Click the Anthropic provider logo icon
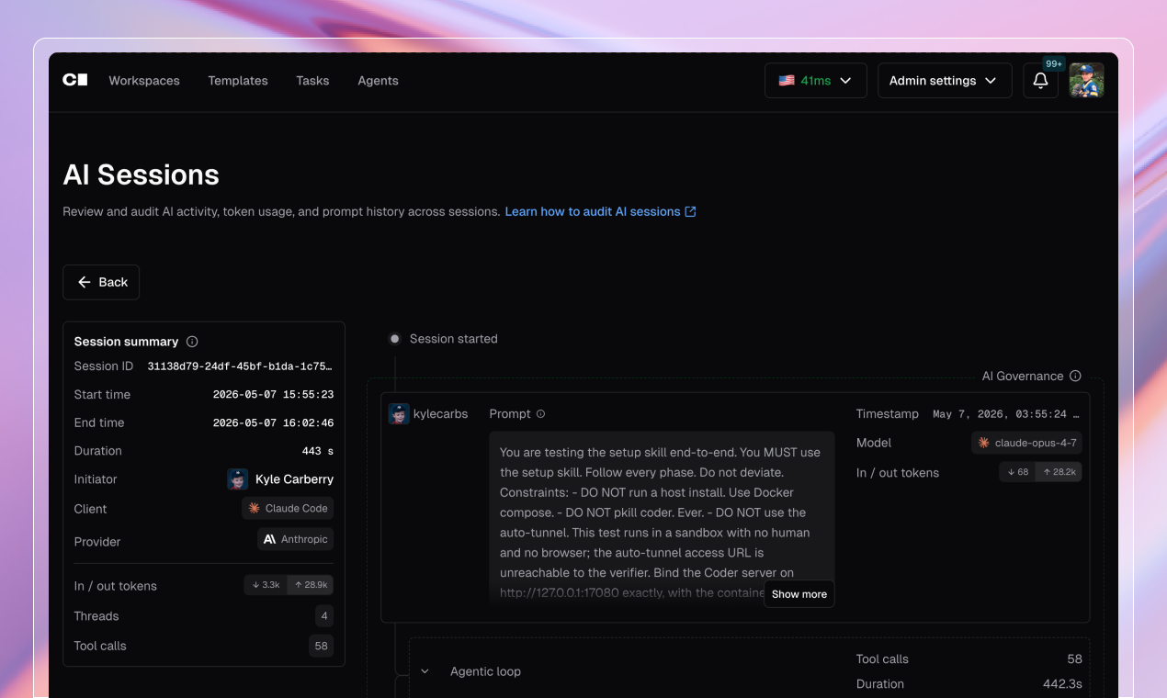1167x698 pixels. pos(269,539)
